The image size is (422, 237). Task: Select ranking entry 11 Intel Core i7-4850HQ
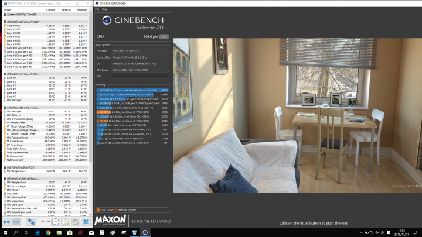[x=132, y=134]
